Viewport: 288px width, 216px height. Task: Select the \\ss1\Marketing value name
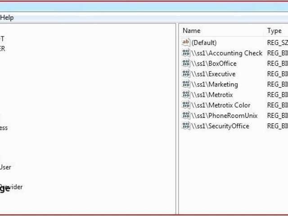point(215,84)
